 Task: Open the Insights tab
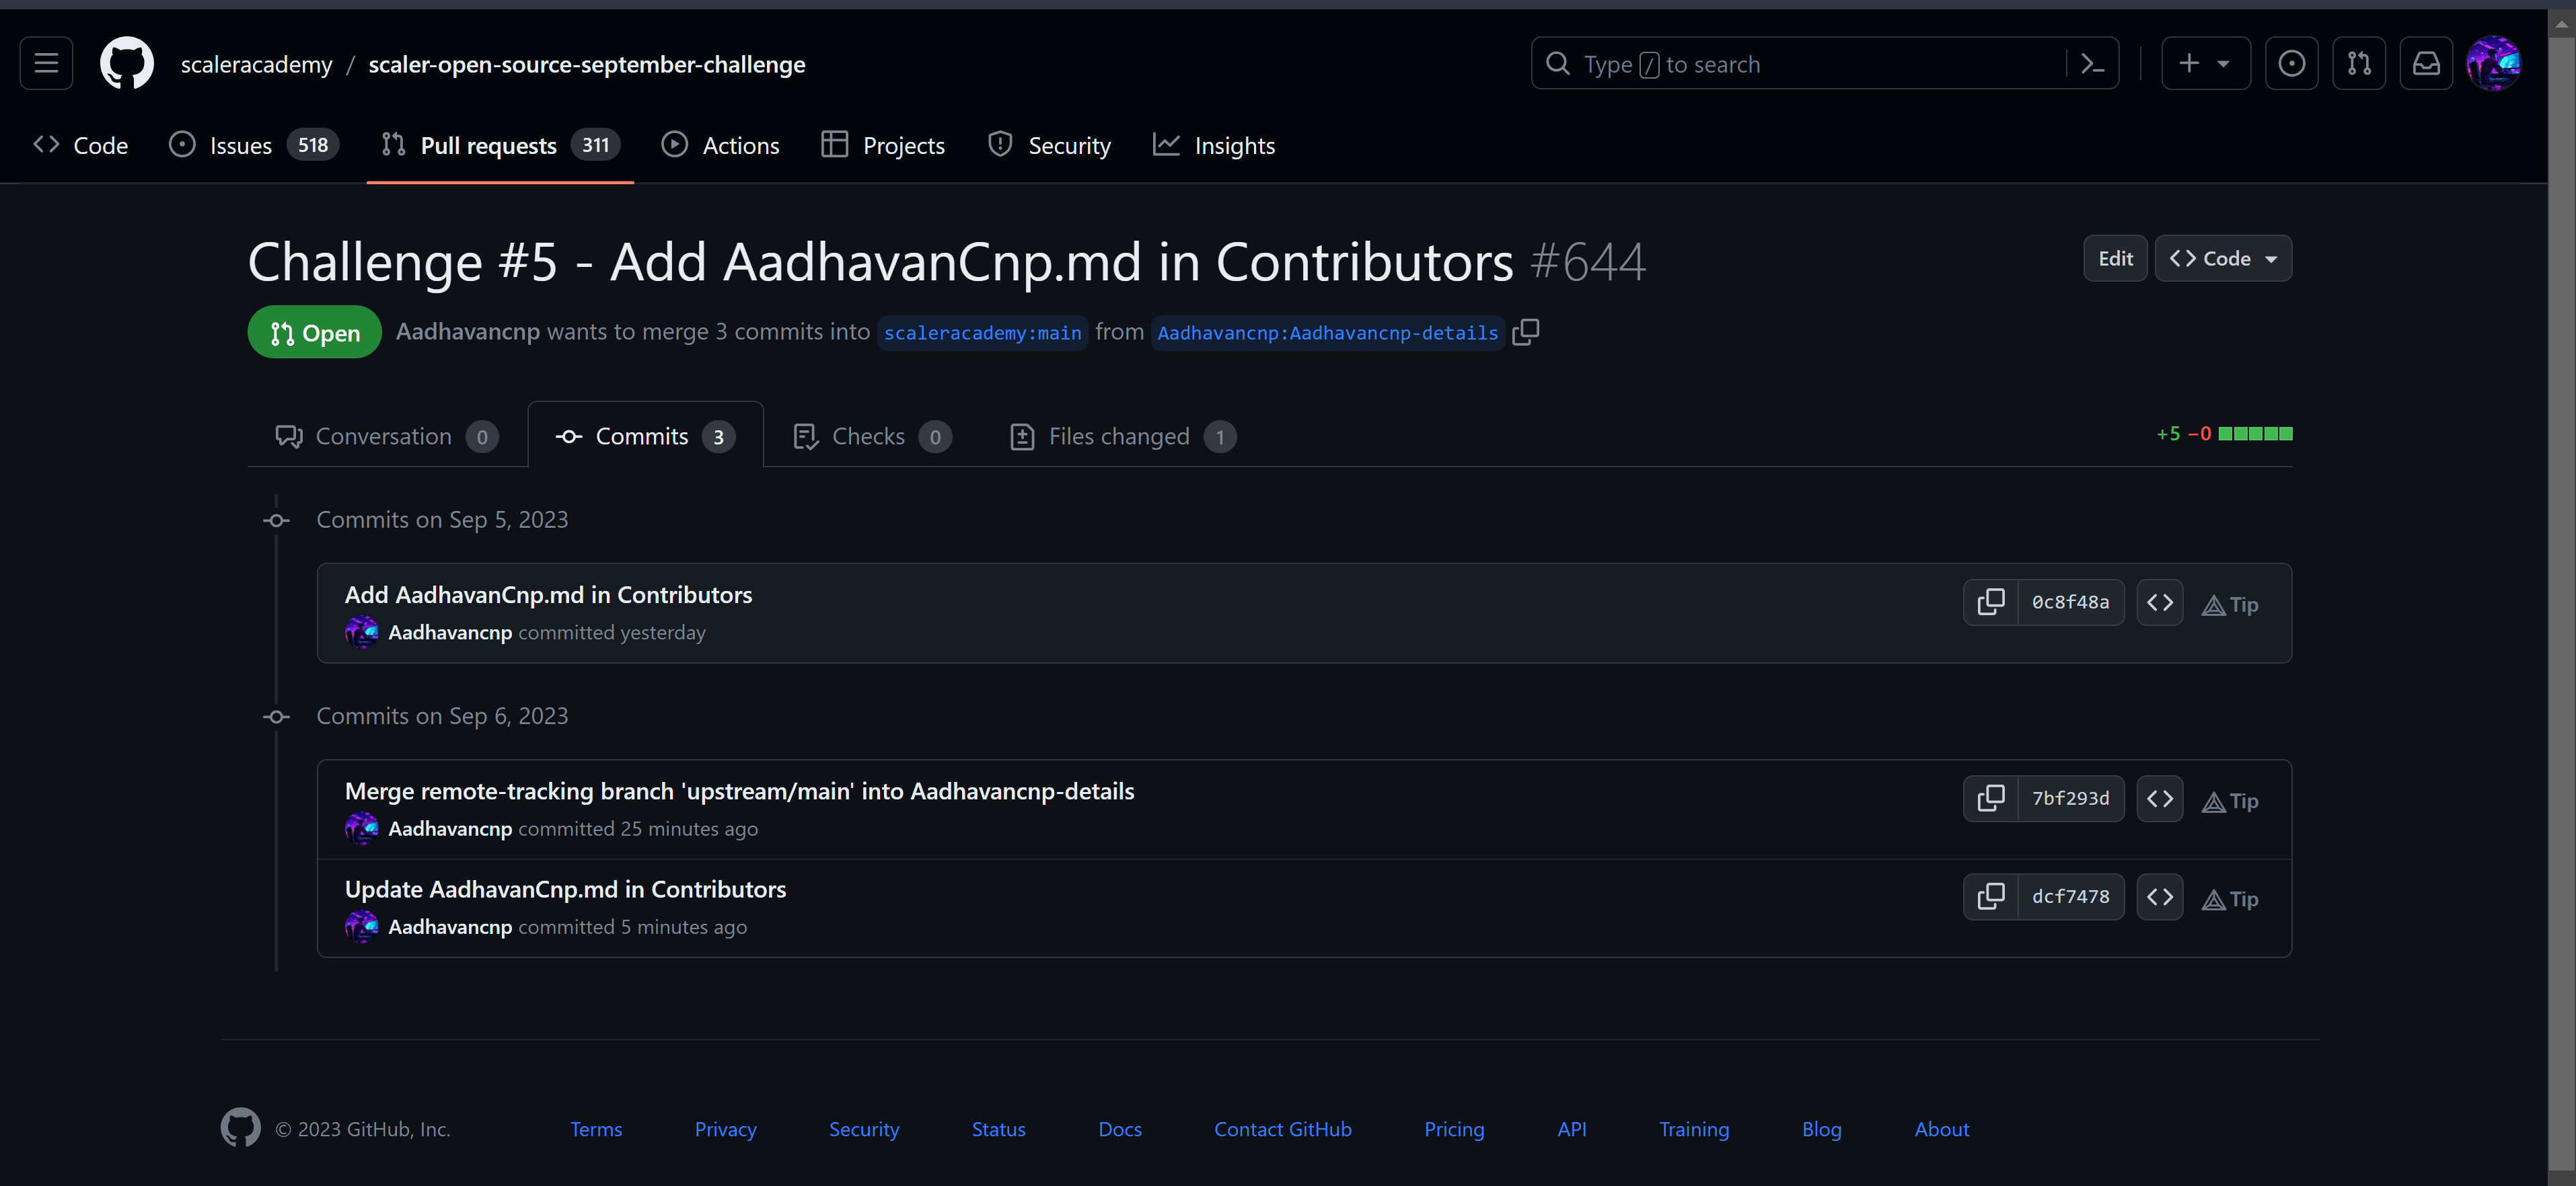click(1214, 145)
